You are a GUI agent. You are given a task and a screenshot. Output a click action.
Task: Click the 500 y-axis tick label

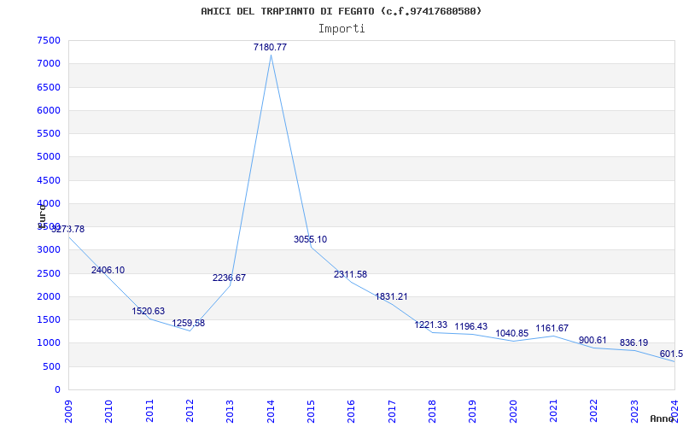coord(52,366)
